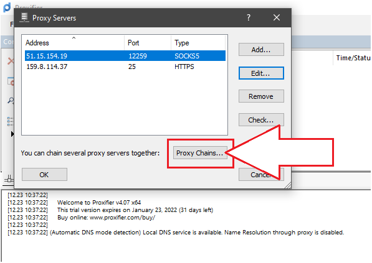This screenshot has height=263, width=372.
Task: Remove the selected proxy server
Action: tap(261, 96)
